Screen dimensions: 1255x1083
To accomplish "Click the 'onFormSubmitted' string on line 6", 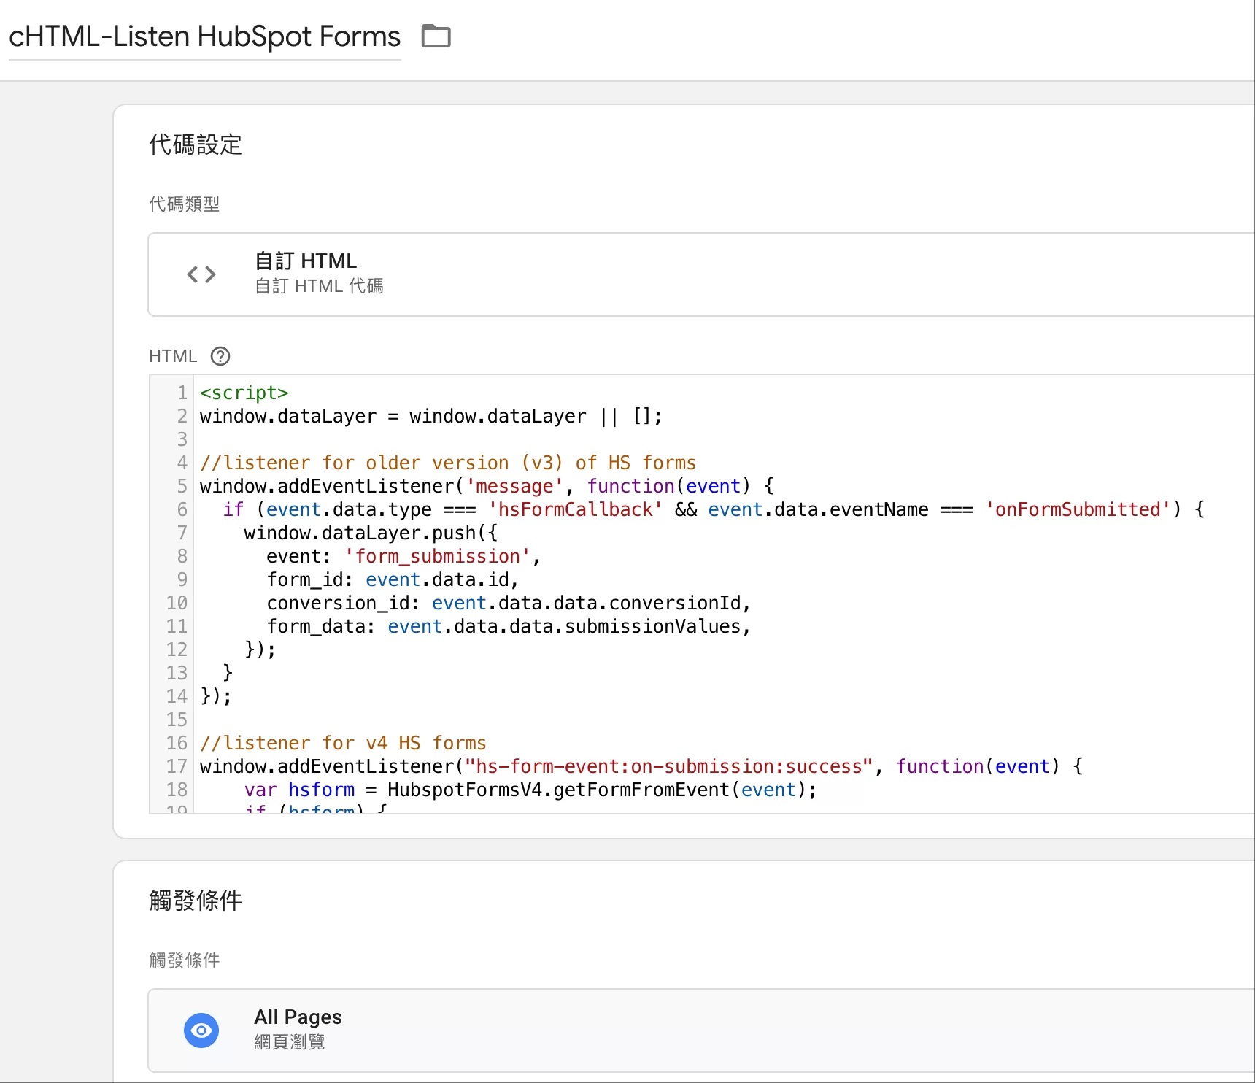I will (x=1078, y=509).
